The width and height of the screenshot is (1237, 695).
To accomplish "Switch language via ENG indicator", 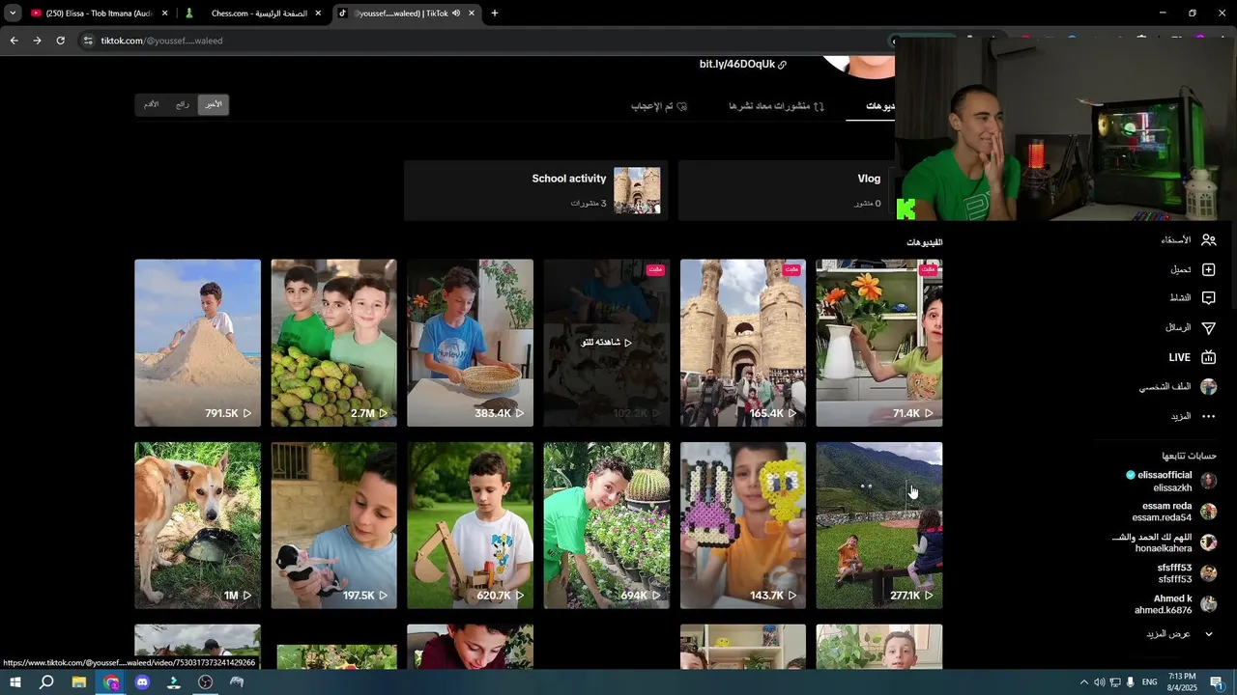I will [x=1150, y=682].
